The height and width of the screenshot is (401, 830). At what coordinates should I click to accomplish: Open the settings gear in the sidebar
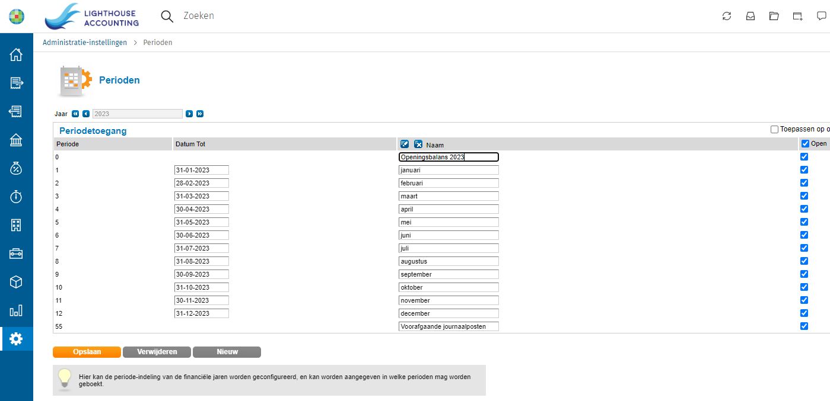[16, 339]
